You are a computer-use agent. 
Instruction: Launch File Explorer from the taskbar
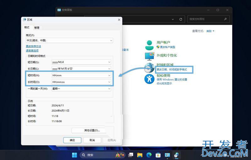(140, 155)
